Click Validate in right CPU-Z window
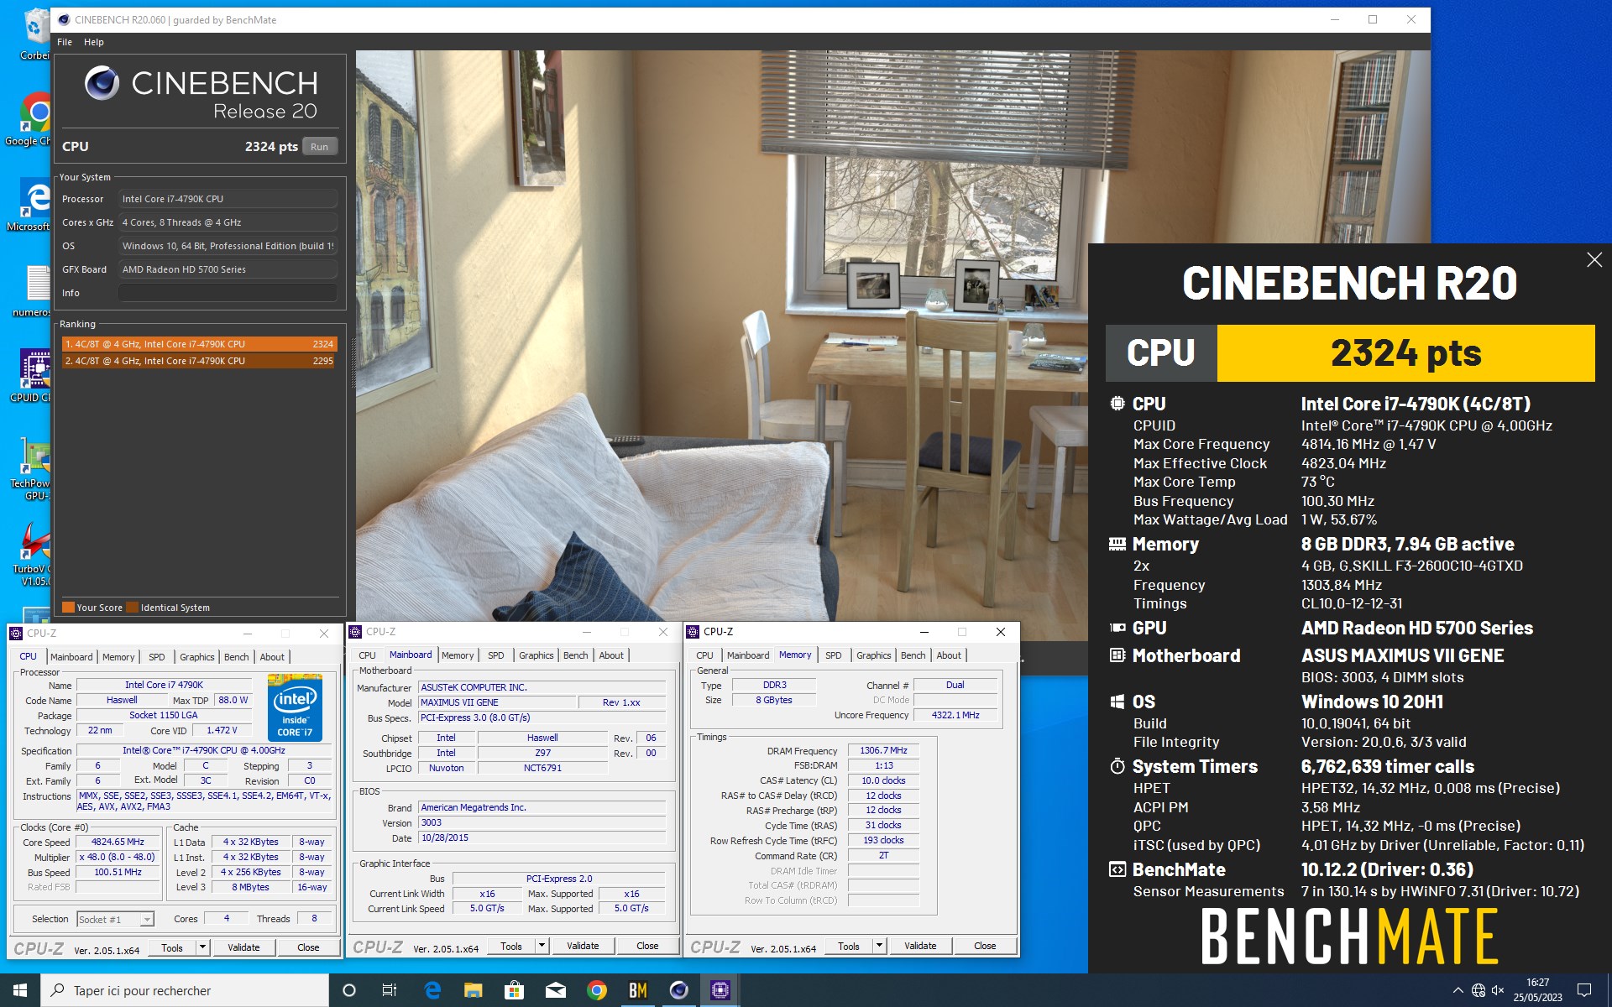 [920, 946]
